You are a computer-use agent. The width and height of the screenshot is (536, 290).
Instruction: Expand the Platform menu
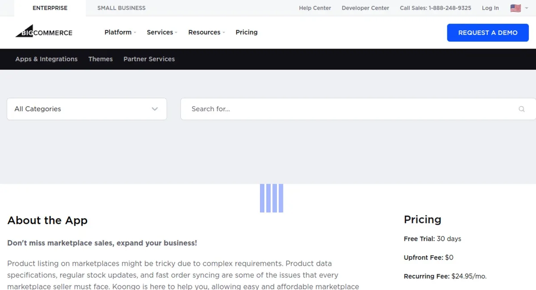[x=120, y=32]
